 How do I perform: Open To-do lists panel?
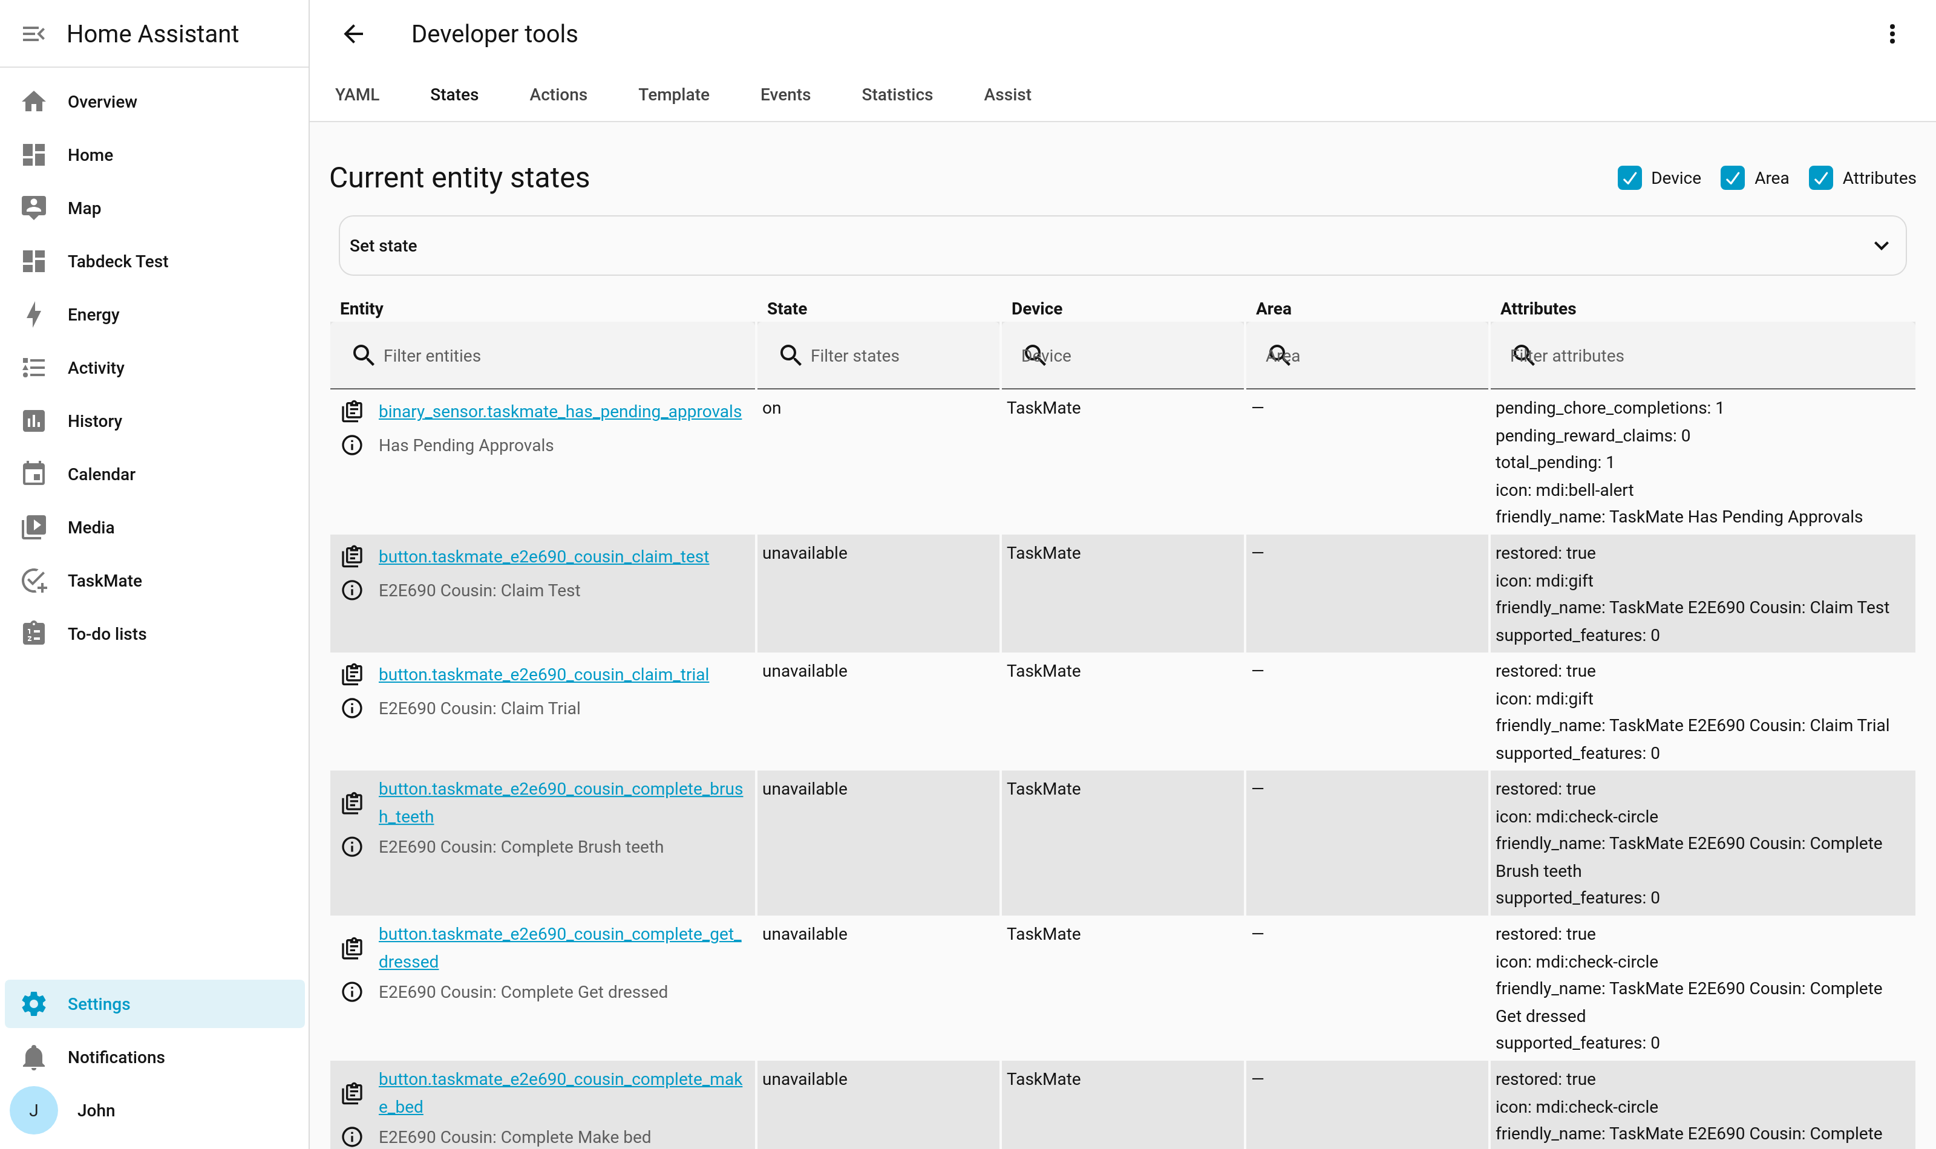coord(154,634)
